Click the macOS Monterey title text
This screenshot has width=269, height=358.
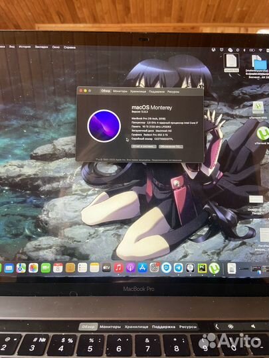152,107
